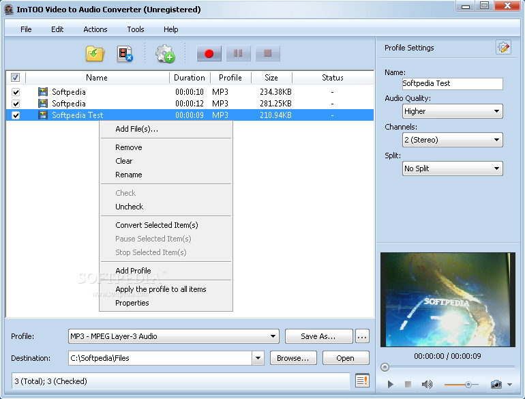Uncheck the 281.25KB Softpedia file checkbox
This screenshot has width=525, height=399.
[x=16, y=104]
